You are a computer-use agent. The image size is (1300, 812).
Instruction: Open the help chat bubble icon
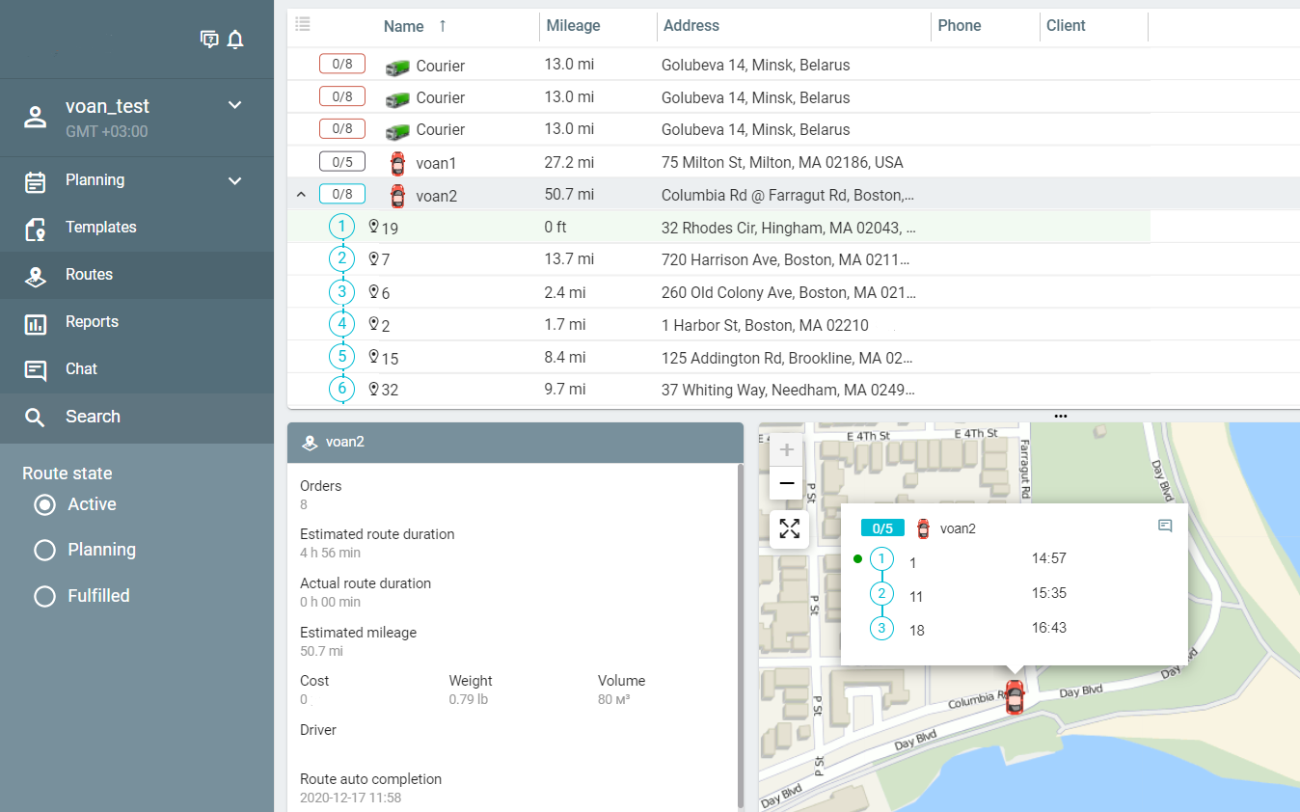point(208,40)
